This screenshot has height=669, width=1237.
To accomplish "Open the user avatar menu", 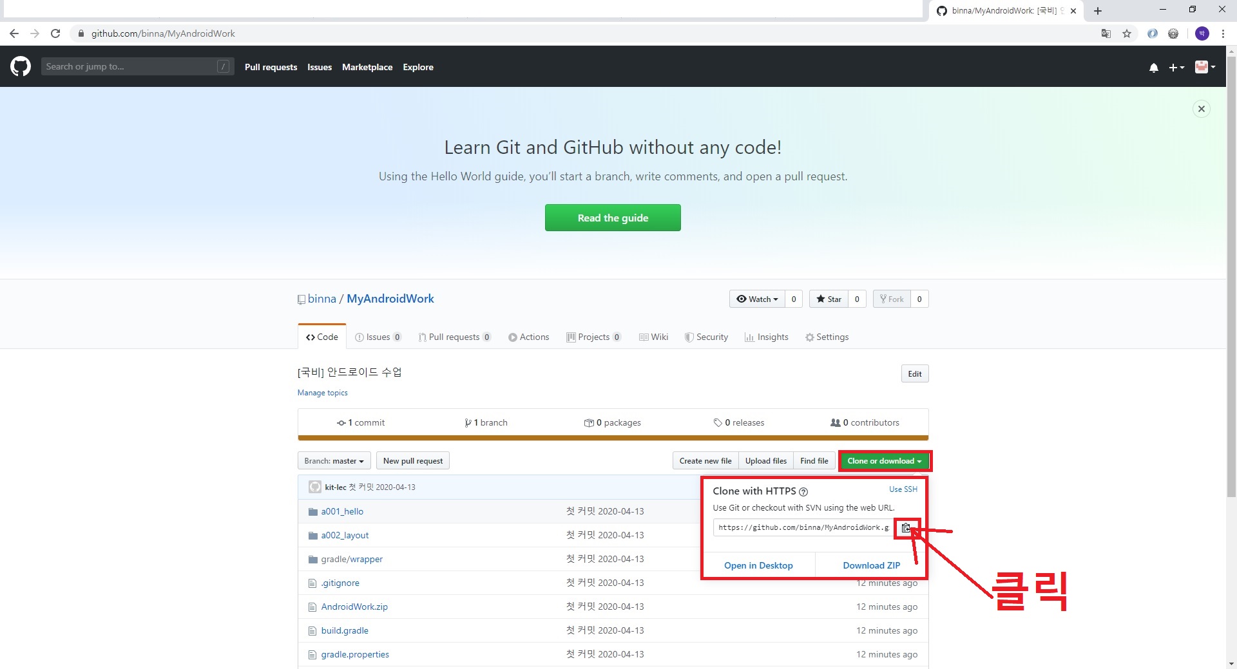I will (x=1205, y=67).
